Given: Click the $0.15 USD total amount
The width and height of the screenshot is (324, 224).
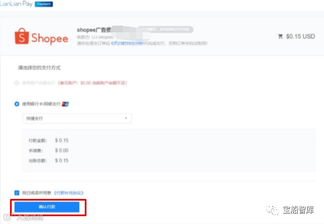Looking at the screenshot, I should pos(301,36).
